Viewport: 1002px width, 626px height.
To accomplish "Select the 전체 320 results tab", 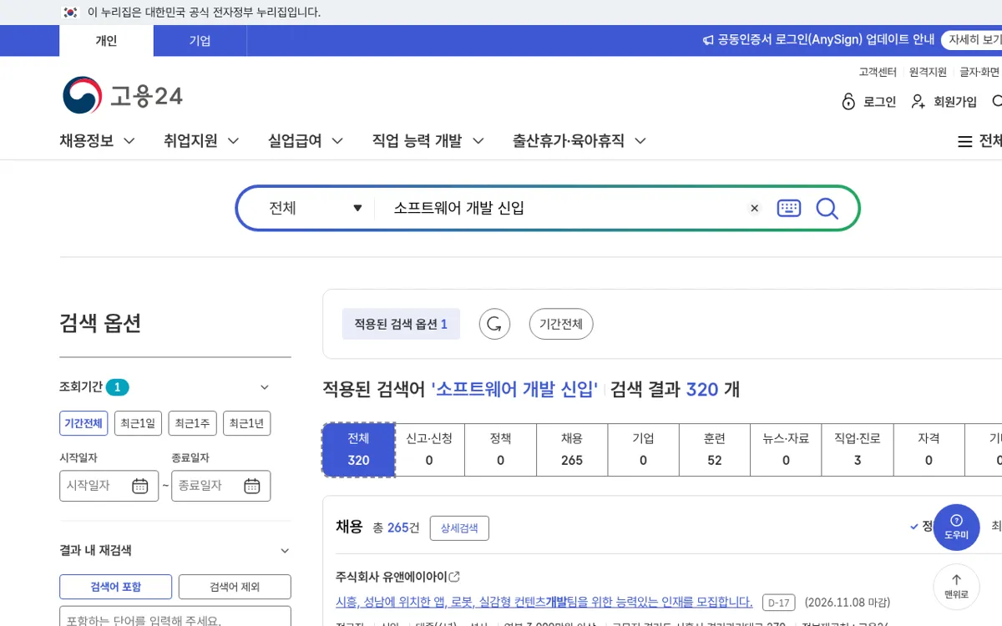I will 358,450.
